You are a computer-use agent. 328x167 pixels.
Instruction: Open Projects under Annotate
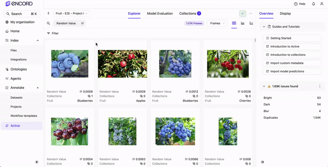[16, 107]
